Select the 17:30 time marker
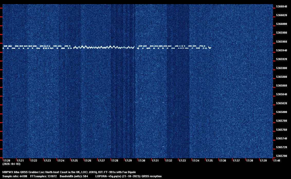The image size is (291, 179). point(142,161)
